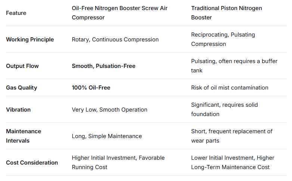Image resolution: width=292 pixels, height=181 pixels.
Task: Select the "Rotary, Continuous Compression" cell
Action: pyautogui.click(x=115, y=40)
